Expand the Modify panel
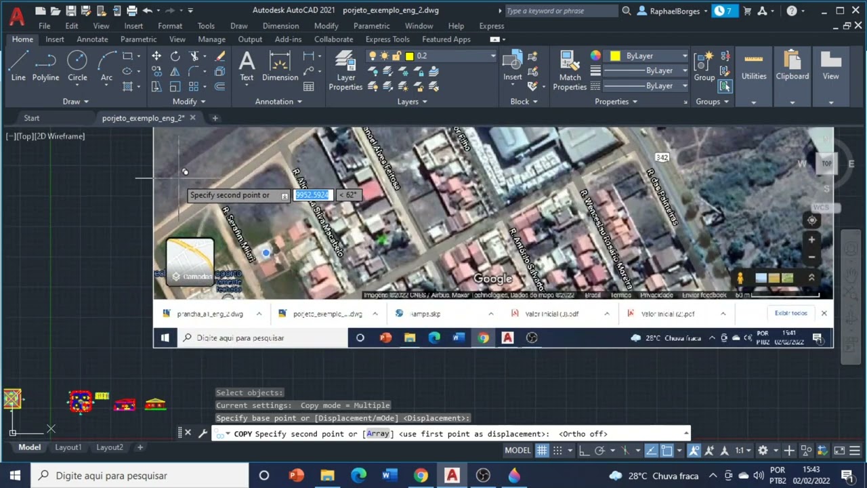 click(189, 102)
